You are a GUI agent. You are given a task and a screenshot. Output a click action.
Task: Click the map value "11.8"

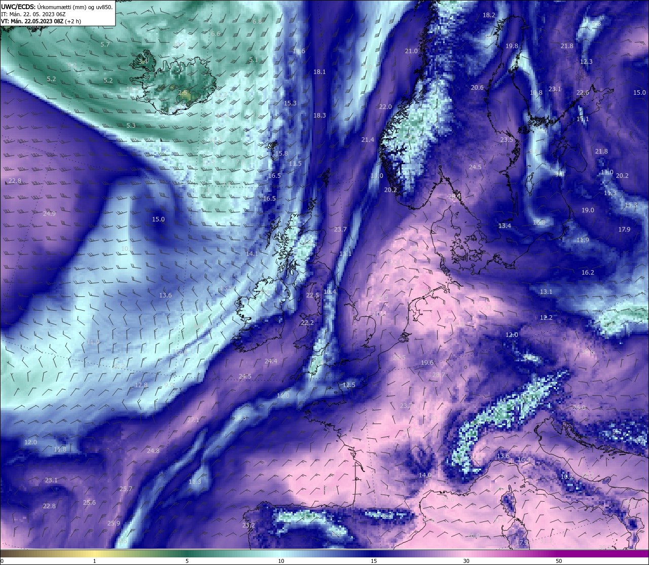[60, 449]
